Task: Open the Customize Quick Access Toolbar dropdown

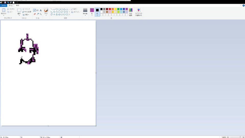Action: tap(16, 3)
